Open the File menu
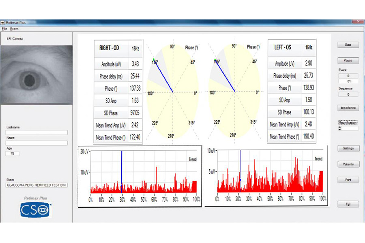 pyautogui.click(x=4, y=29)
